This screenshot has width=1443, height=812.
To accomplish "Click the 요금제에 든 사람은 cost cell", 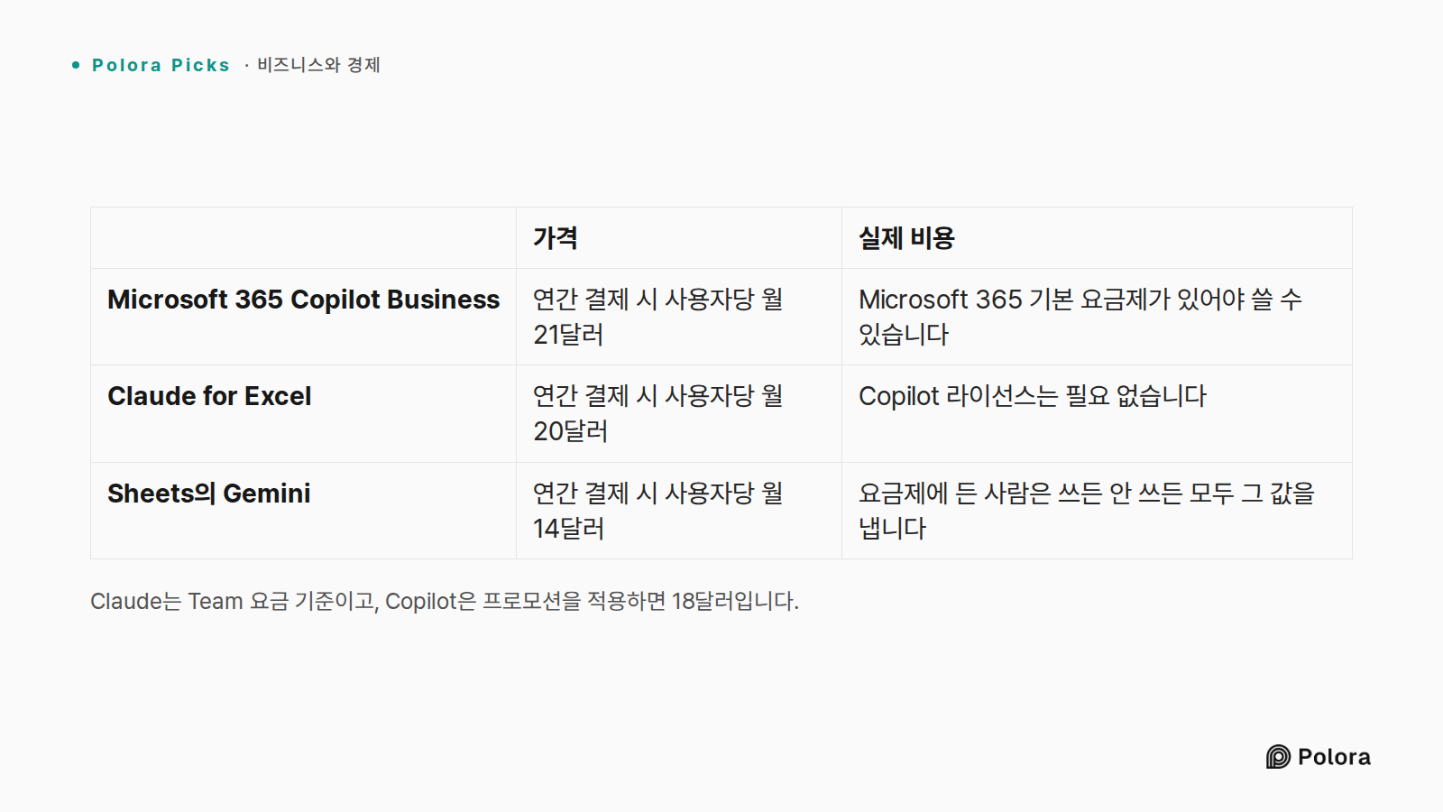I will [x=1097, y=511].
